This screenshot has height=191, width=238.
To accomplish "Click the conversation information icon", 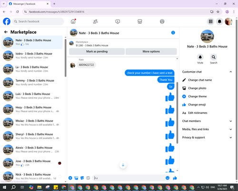I will click(x=173, y=32).
